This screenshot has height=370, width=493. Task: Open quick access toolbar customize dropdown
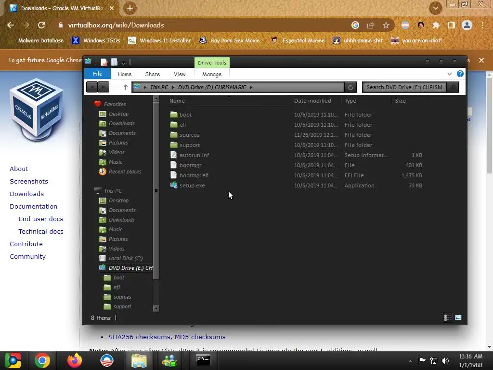coord(124,63)
